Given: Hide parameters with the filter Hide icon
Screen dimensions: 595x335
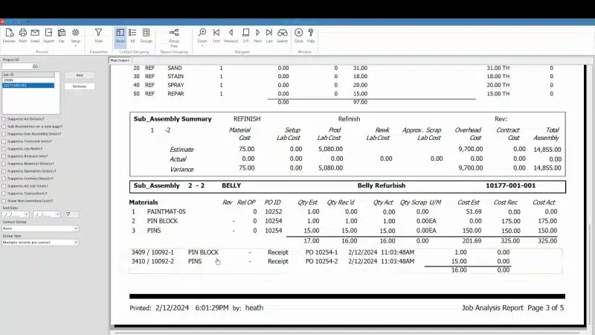Looking at the screenshot, I should tap(99, 35).
